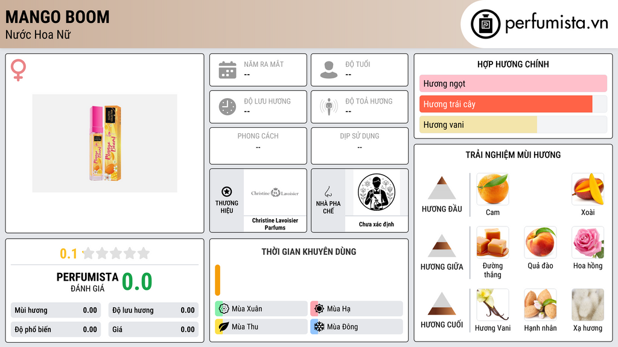Click the perfumista.vn perfume bottle logo icon
The height and width of the screenshot is (347, 618).
point(485,24)
